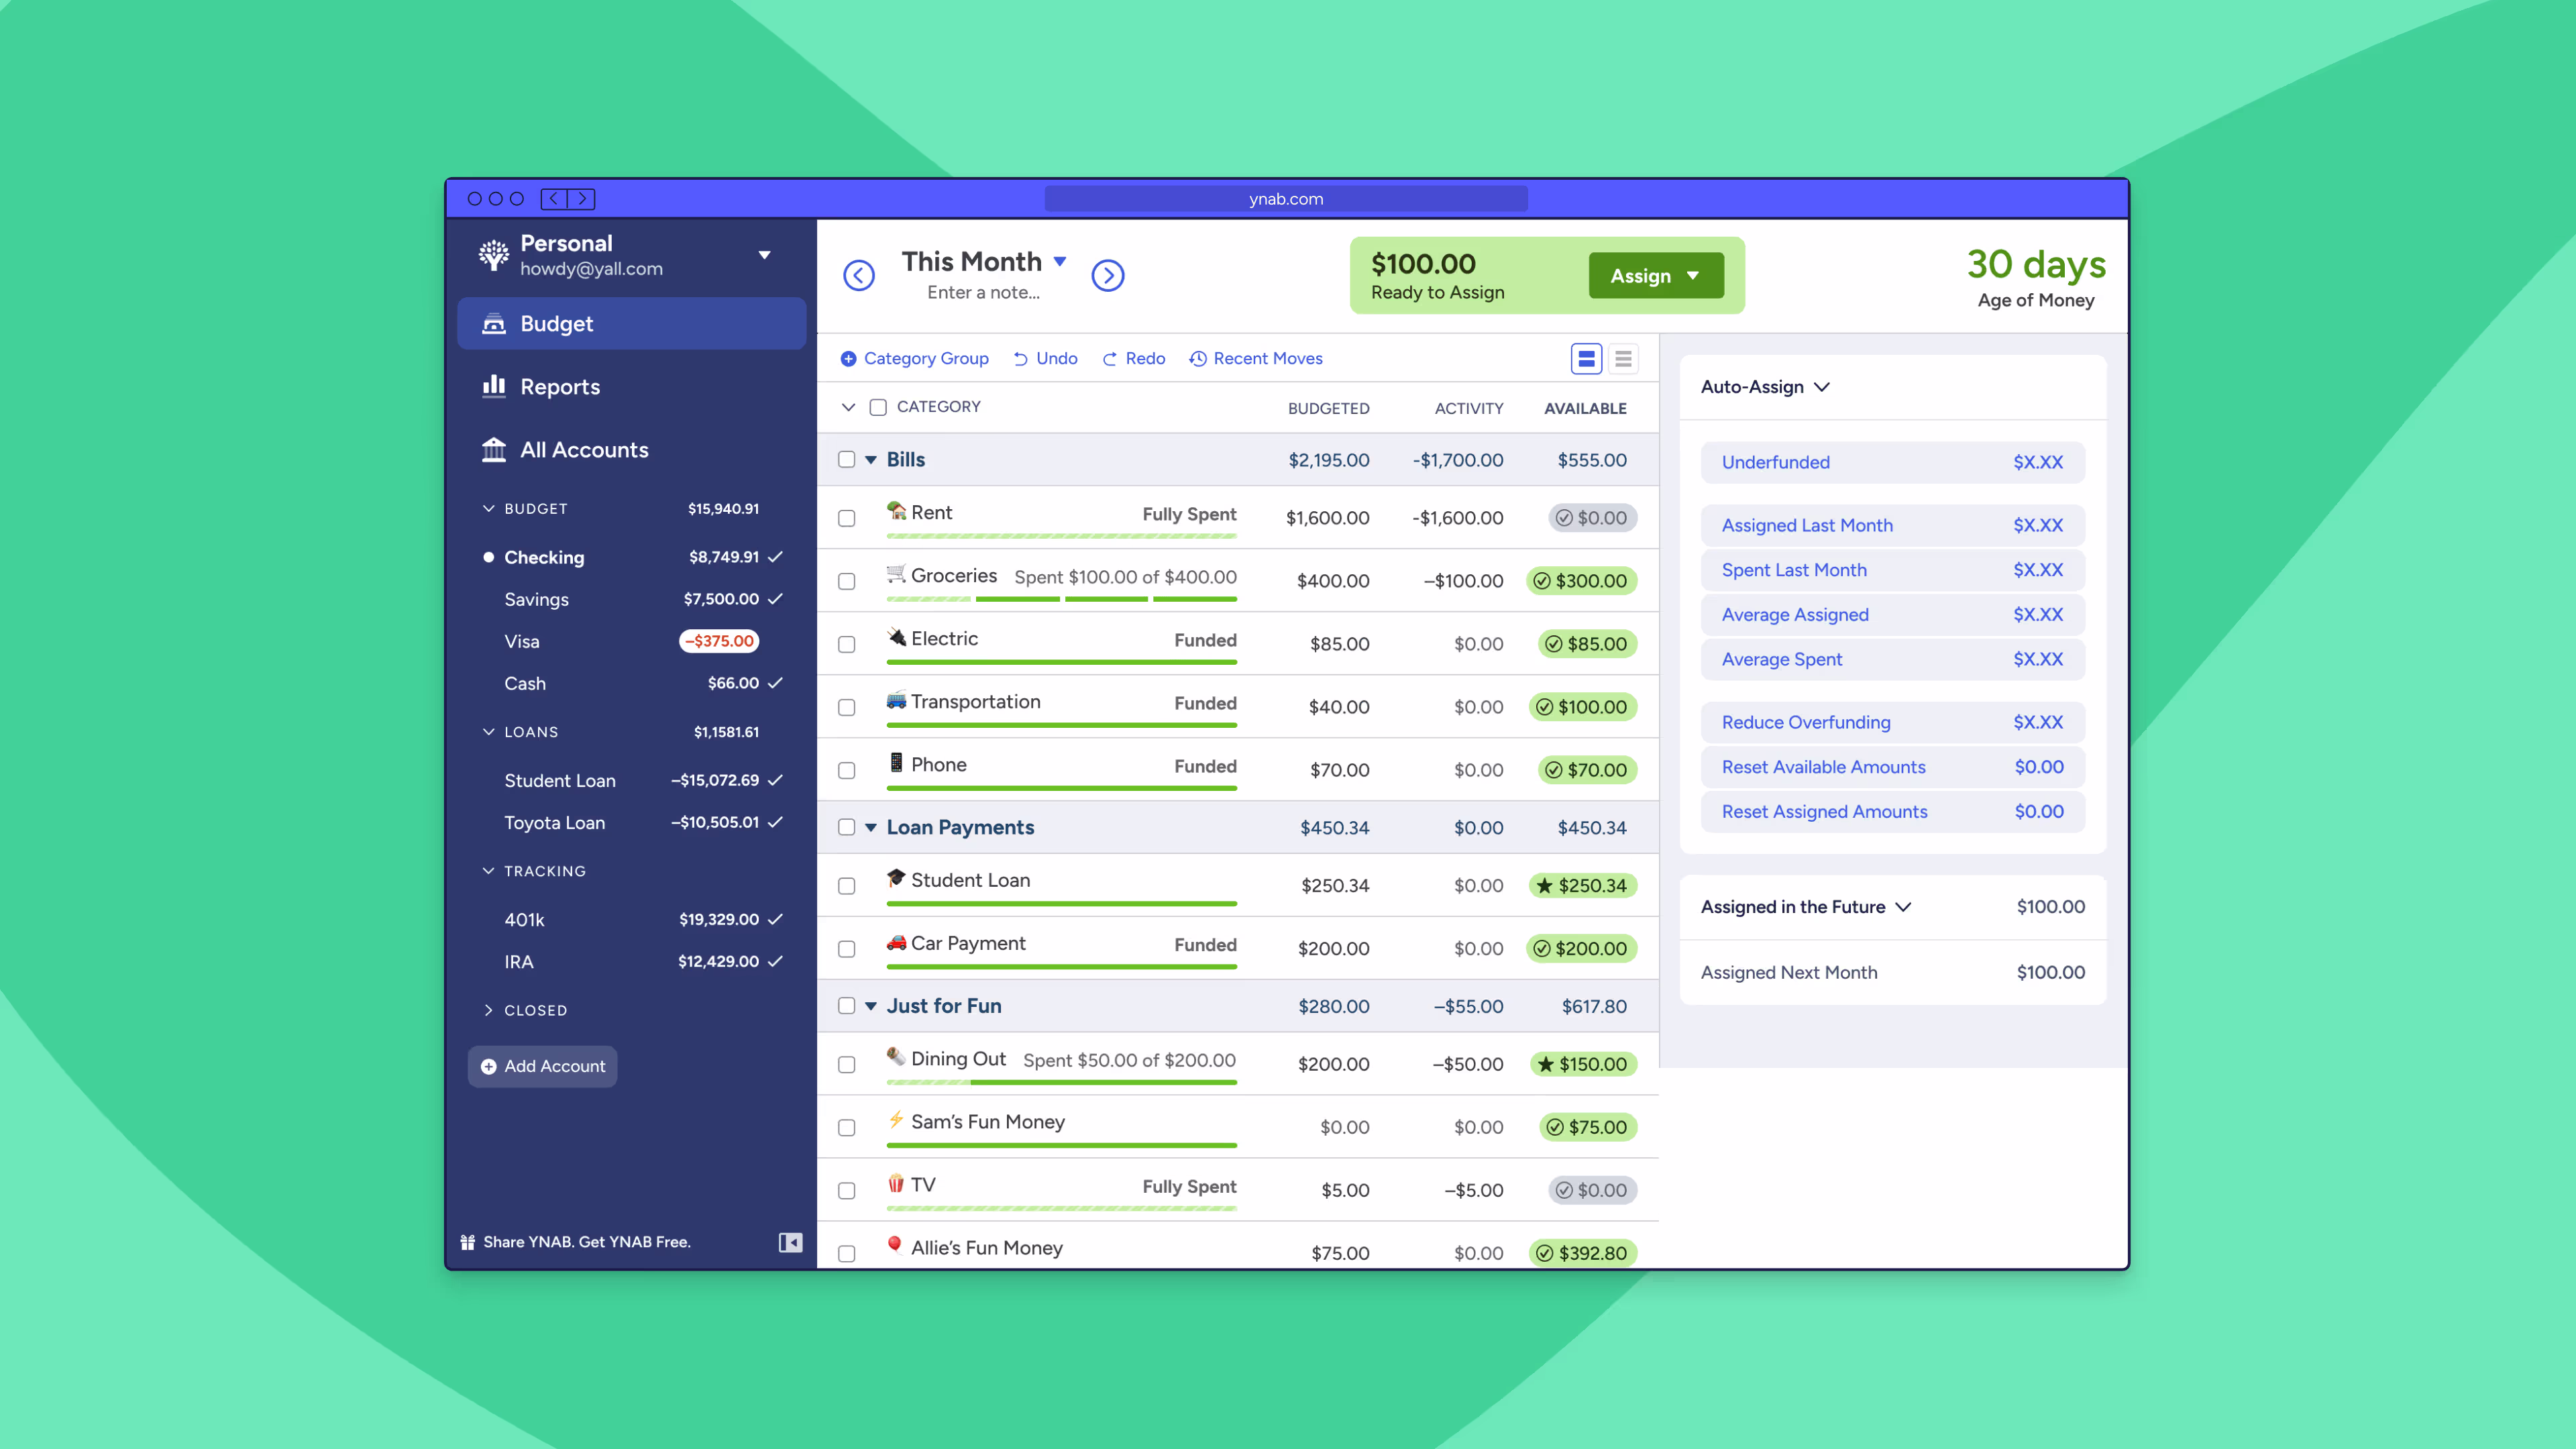This screenshot has width=2576, height=1449.
Task: Check the Bills group checkbox
Action: click(x=846, y=459)
